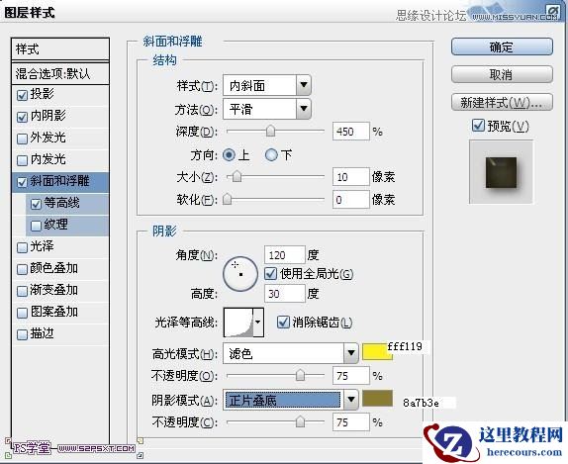568x464 pixels.
Task: Enable the 图案叠加 checkbox
Action: coord(22,313)
